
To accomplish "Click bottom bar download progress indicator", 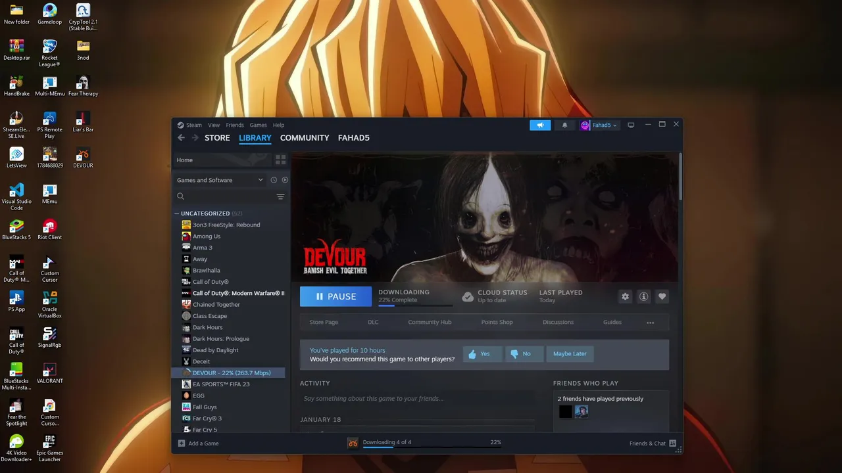I will (x=432, y=447).
